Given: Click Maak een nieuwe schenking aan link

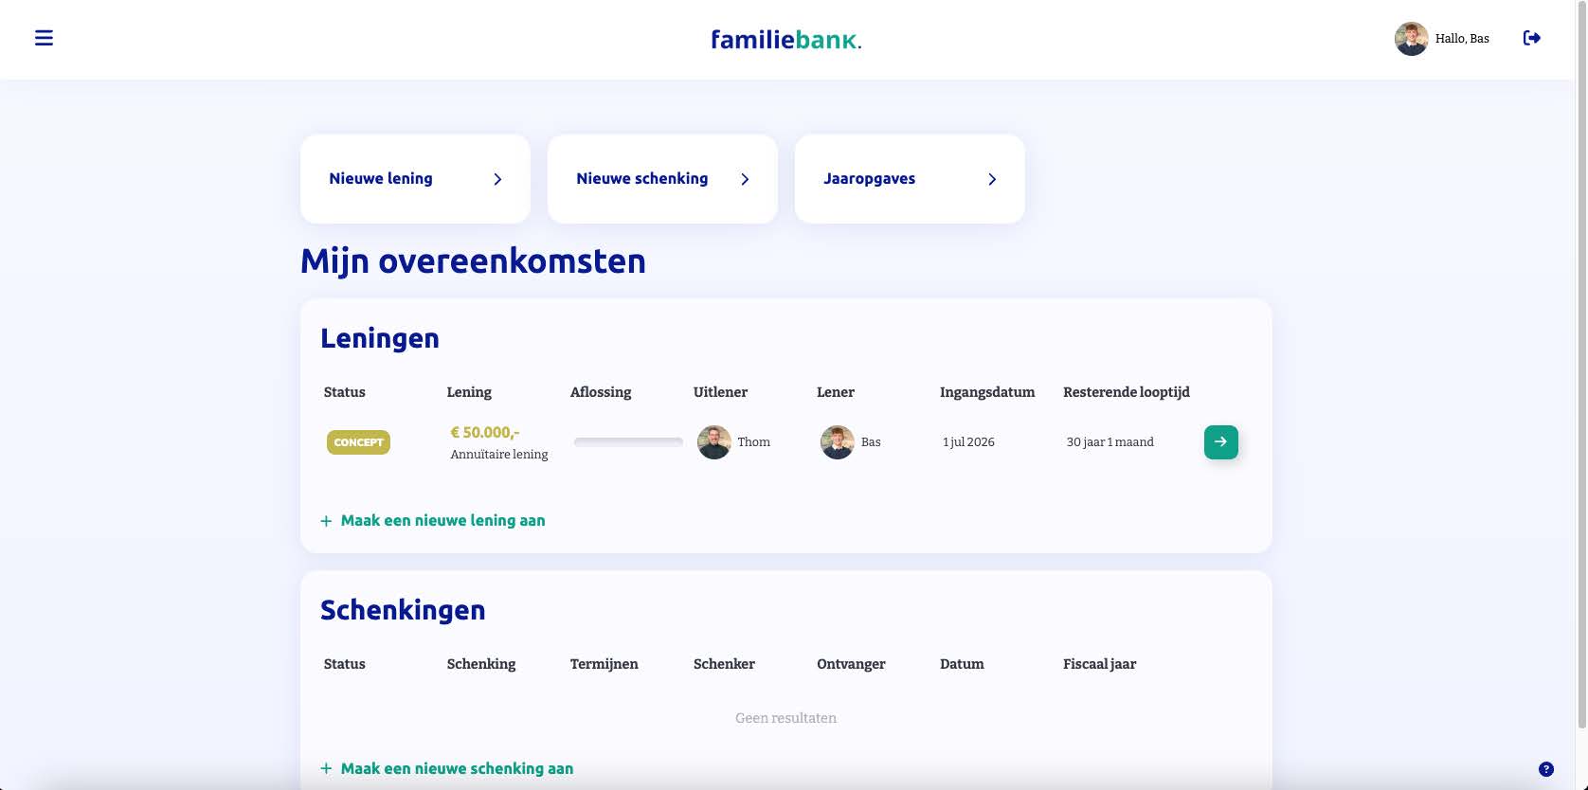Looking at the screenshot, I should tap(457, 768).
